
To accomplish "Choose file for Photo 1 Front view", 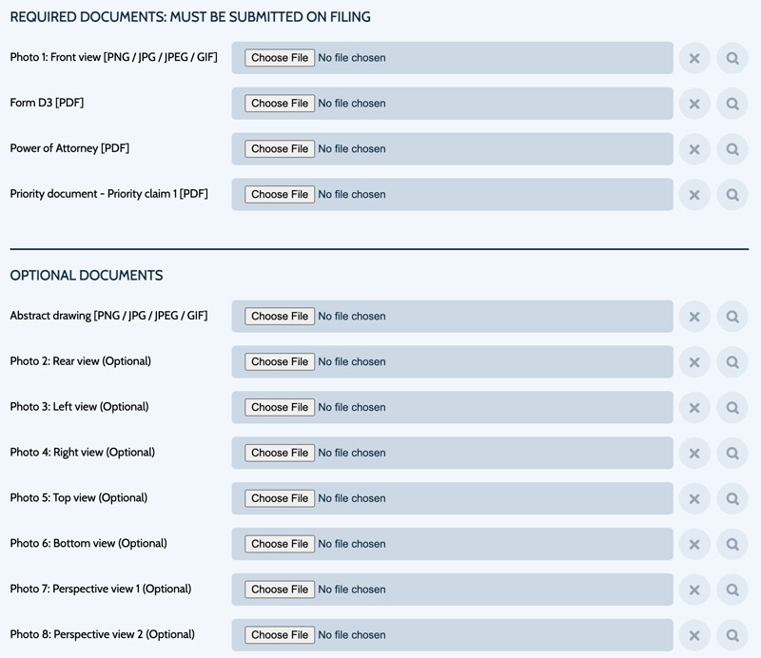I will [280, 58].
